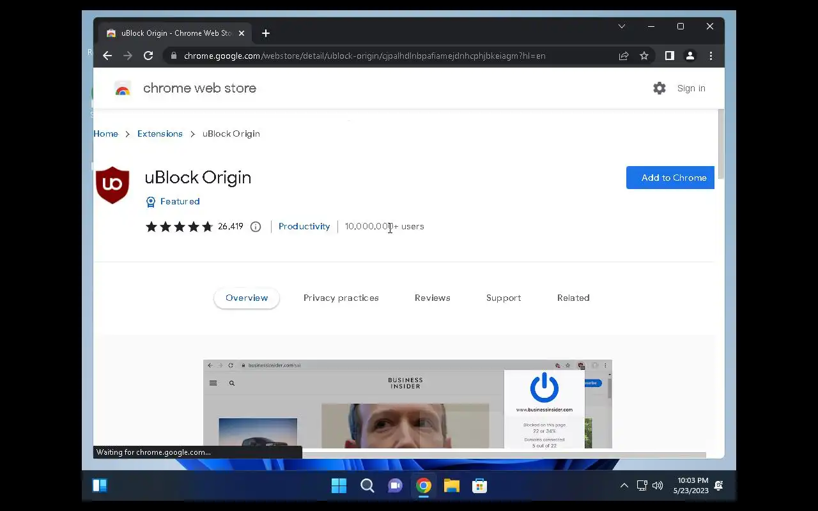Click the padlock site info icon
818x511 pixels.
pyautogui.click(x=173, y=56)
